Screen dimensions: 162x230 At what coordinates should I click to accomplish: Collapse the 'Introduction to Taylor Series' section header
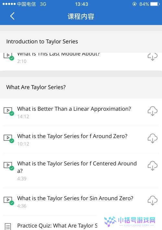(81, 42)
